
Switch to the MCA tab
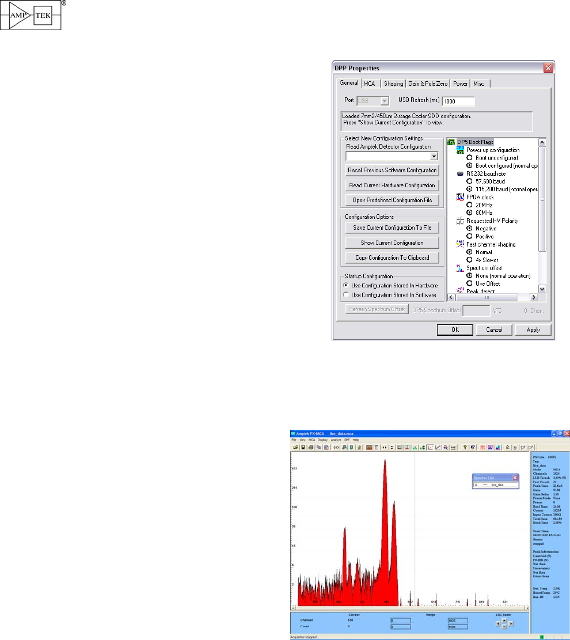pos(370,84)
